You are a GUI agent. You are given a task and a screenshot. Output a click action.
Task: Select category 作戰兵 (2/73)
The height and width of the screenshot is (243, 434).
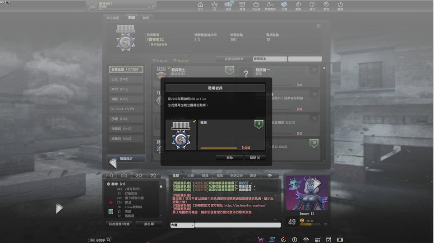coord(126,129)
